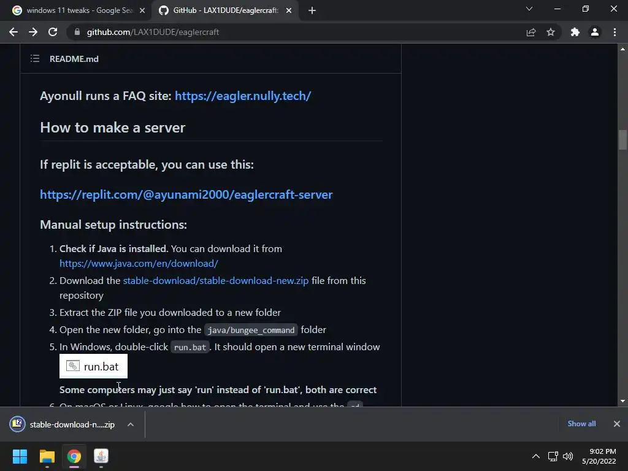Viewport: 628px width, 471px height.
Task: Open the java.com download link
Action: tap(139, 264)
